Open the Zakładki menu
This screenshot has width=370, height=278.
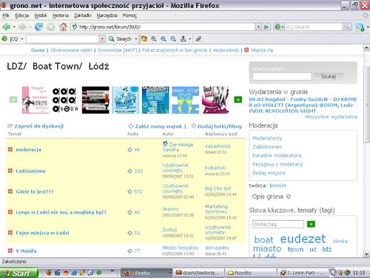[x=83, y=16]
